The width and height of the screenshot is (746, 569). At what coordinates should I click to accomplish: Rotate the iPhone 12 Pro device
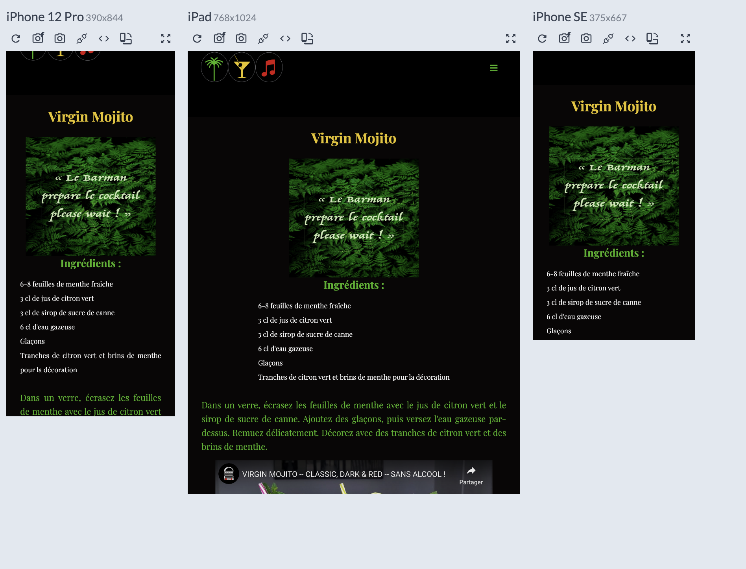126,39
